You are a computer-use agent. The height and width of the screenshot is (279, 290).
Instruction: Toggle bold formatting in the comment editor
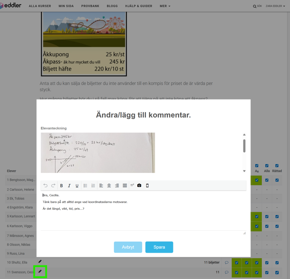[x=61, y=186]
